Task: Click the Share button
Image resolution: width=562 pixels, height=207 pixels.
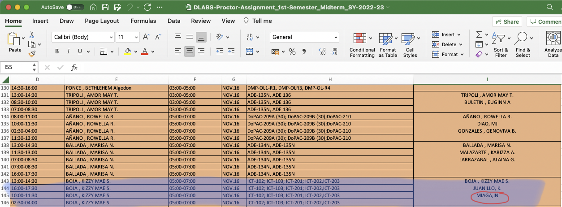Action: coord(507,22)
